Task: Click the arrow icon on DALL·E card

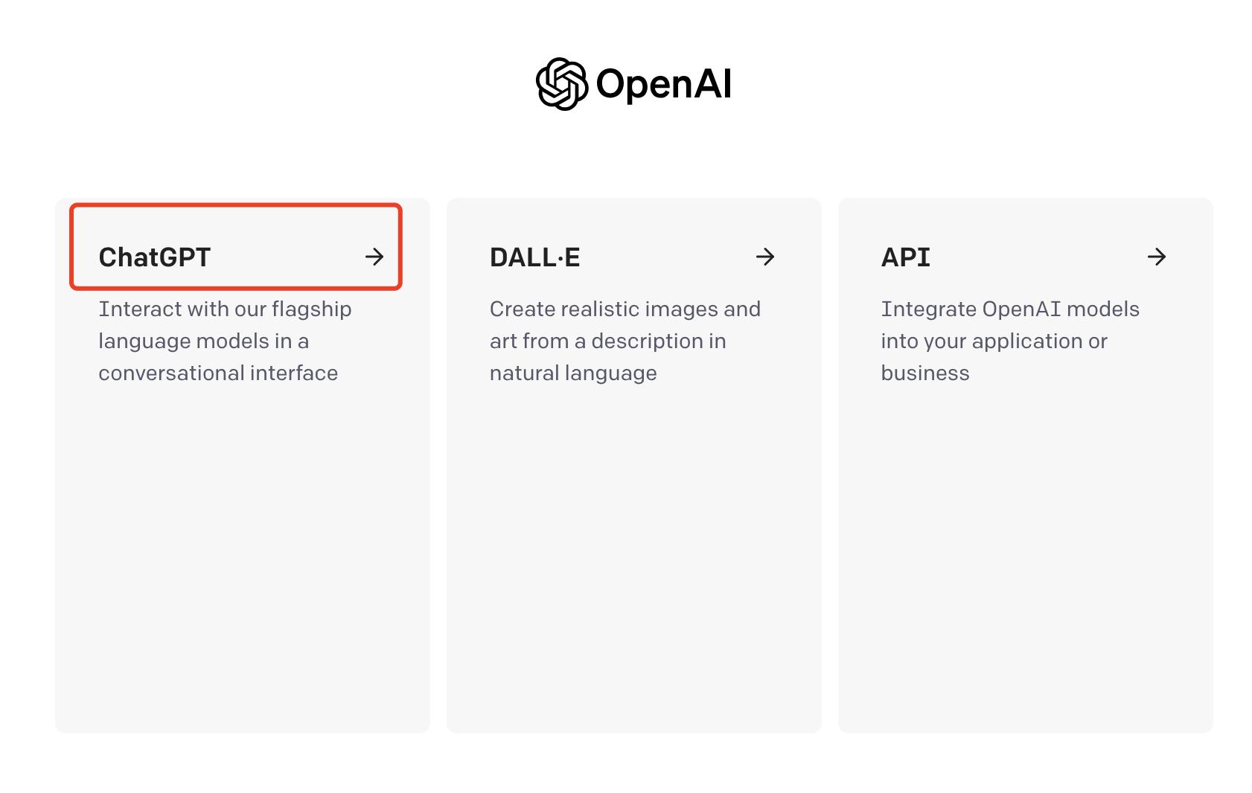Action: click(765, 257)
